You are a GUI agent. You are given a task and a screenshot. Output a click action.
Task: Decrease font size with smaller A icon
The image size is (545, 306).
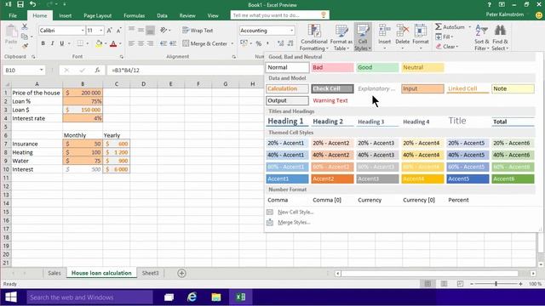(x=118, y=31)
